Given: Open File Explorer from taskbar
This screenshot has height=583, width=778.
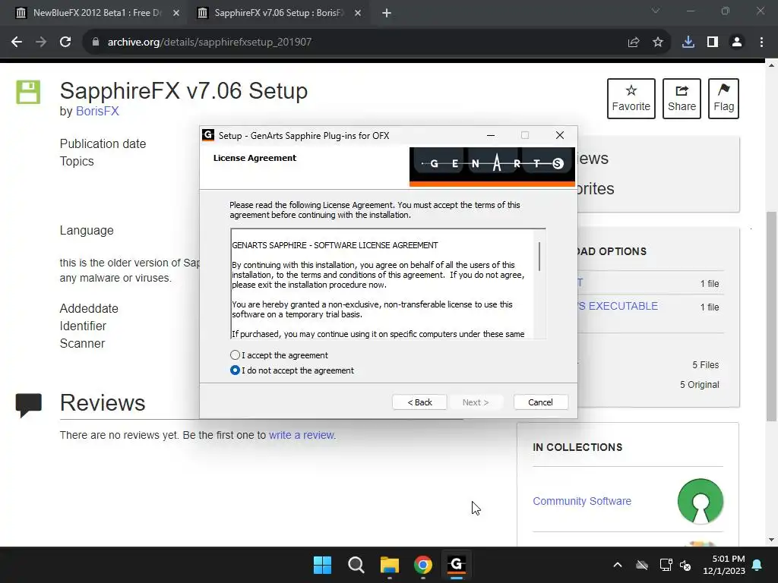Looking at the screenshot, I should coord(390,565).
